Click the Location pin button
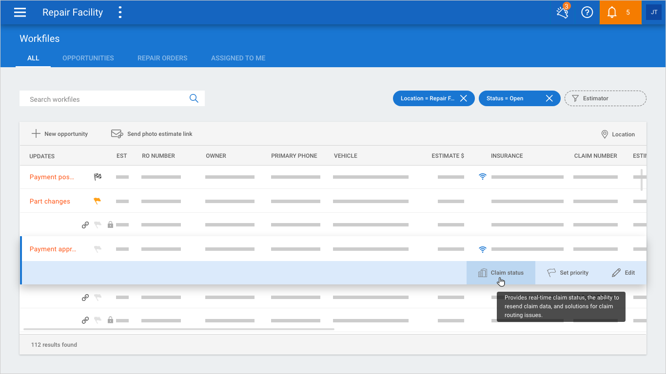Screen dimensions: 666x374 click(x=618, y=134)
